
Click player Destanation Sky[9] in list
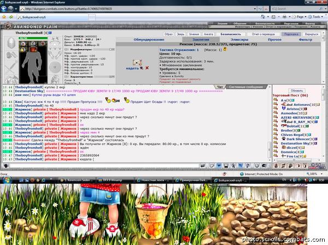297,144
